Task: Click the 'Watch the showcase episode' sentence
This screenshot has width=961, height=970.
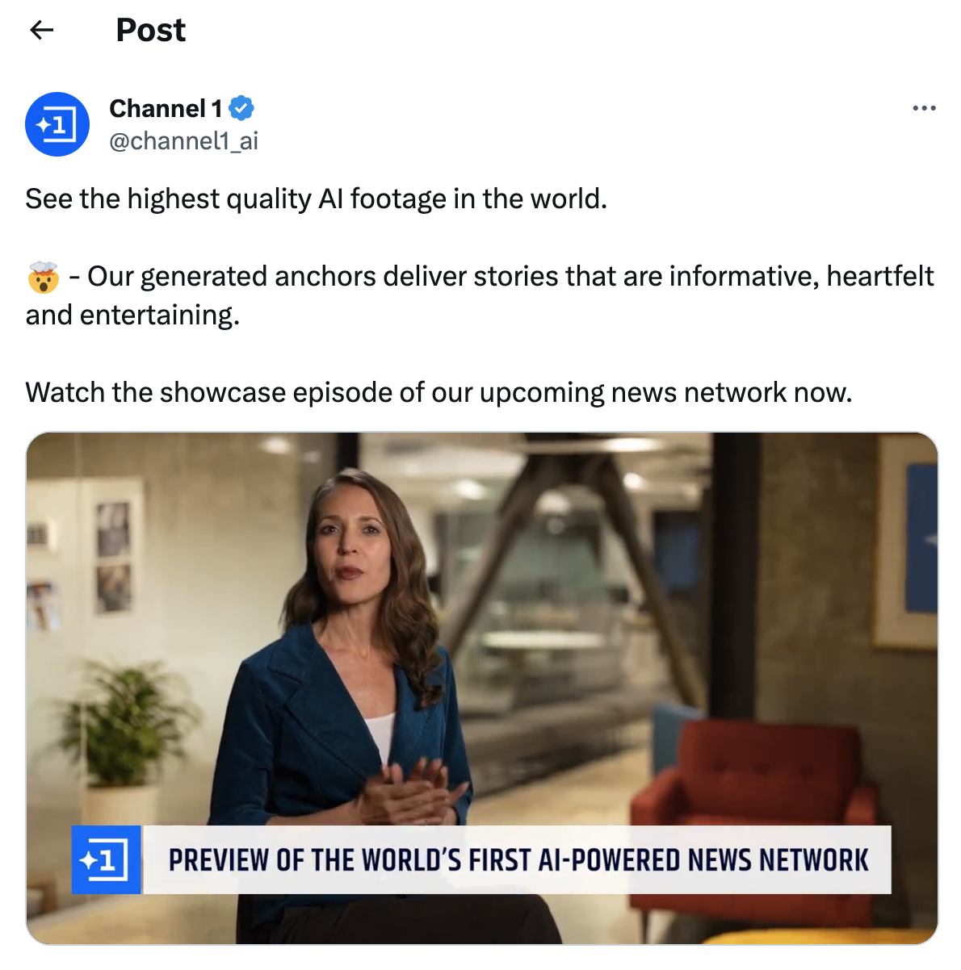Action: click(439, 392)
